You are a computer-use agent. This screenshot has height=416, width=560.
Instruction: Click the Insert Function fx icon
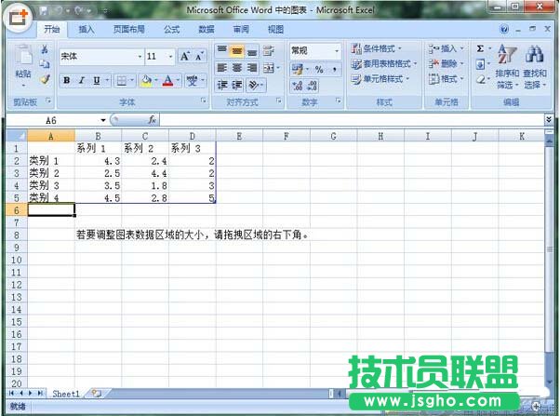tap(153, 120)
